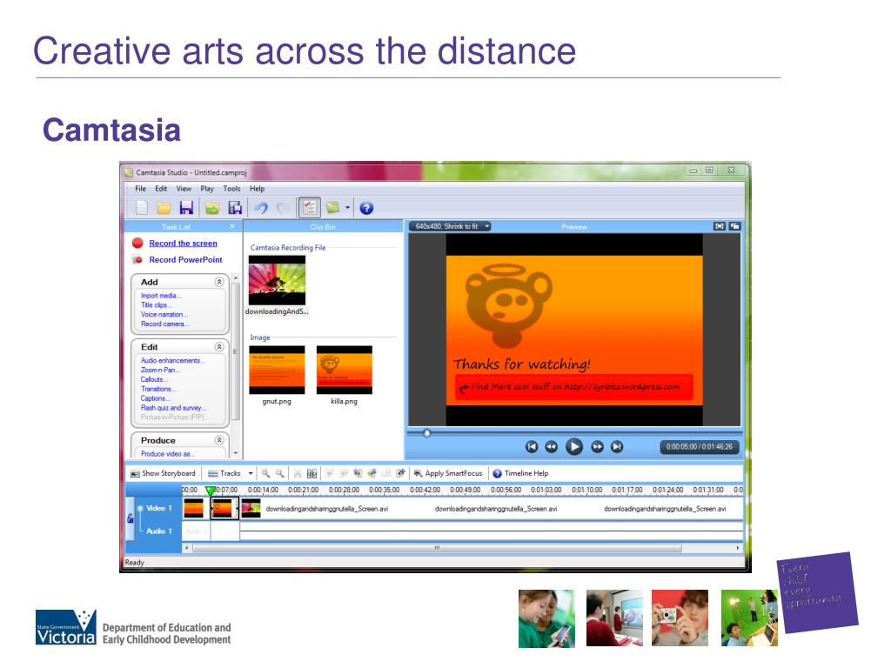891x668 pixels.
Task: Click Record camera link
Action: [x=164, y=324]
